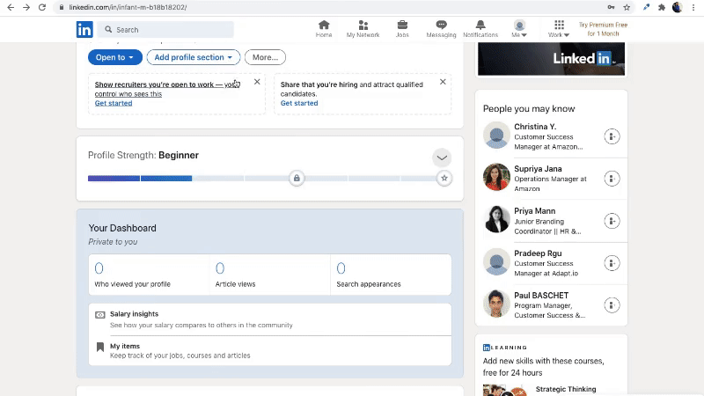Click the password key icon in address bar
Viewport: 704px width, 396px height.
(x=611, y=7)
